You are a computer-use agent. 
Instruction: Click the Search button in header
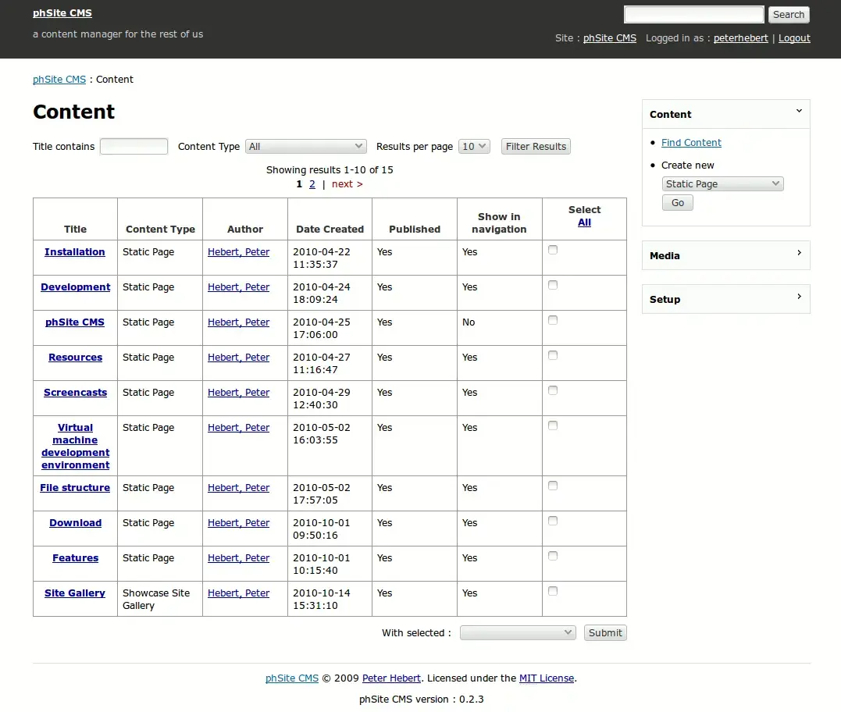coord(789,15)
